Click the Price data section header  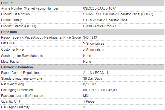82,32
